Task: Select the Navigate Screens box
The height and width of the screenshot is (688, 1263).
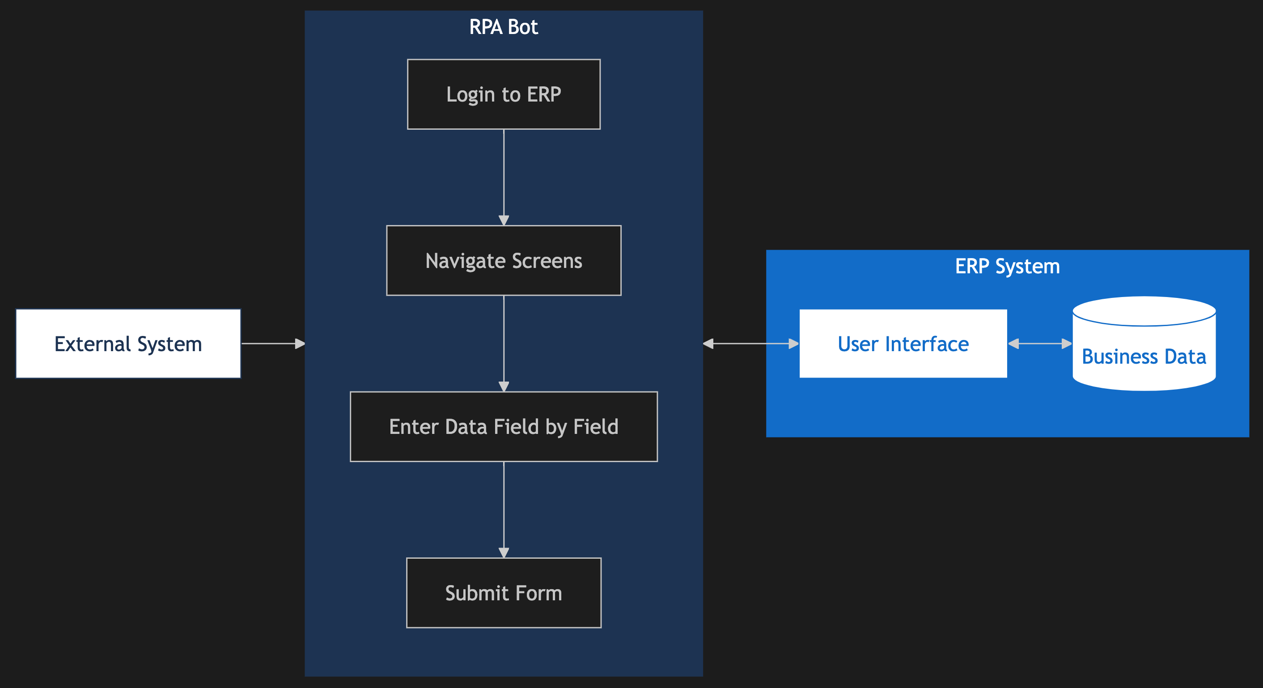Action: point(504,260)
